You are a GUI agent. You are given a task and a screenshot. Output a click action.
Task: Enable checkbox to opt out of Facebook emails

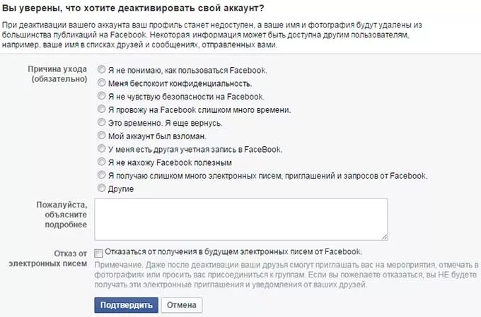tap(98, 253)
